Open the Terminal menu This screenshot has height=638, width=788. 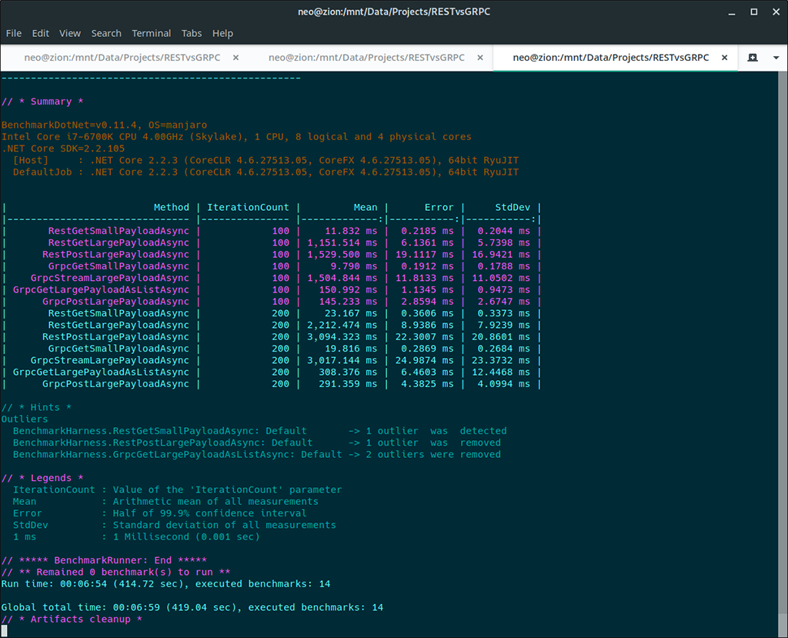coord(152,33)
